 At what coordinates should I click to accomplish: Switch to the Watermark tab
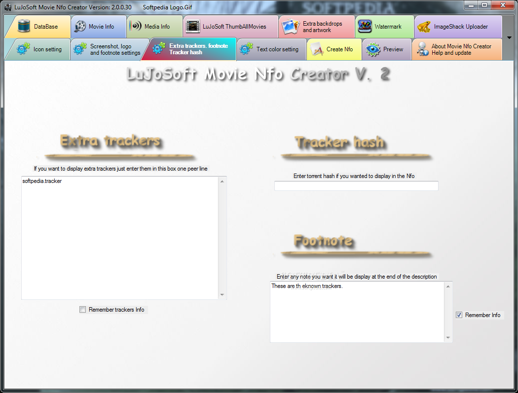pyautogui.click(x=384, y=27)
